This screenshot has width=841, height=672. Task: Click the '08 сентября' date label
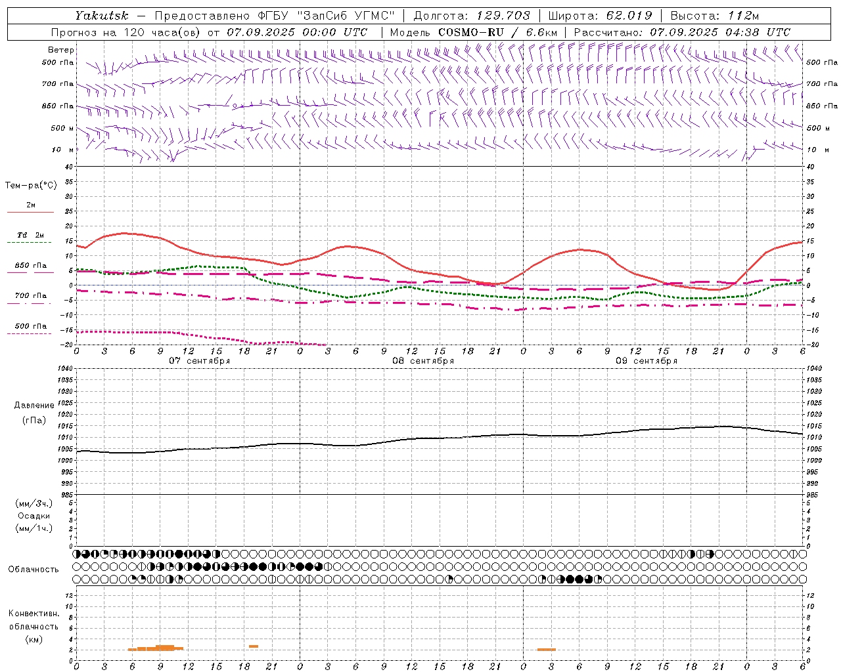tap(423, 361)
